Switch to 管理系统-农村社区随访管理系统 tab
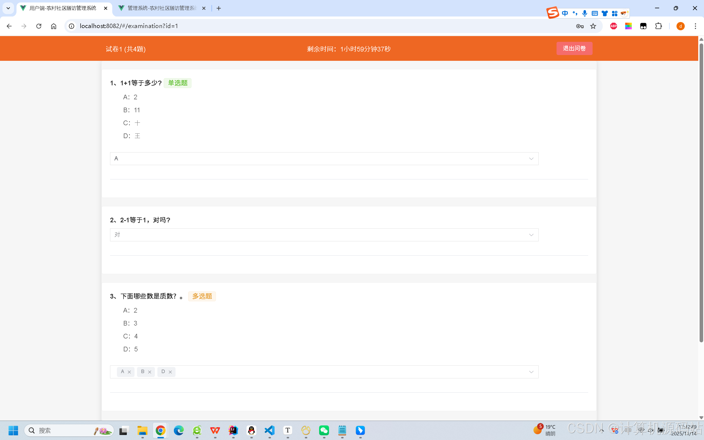The image size is (704, 440). pyautogui.click(x=161, y=8)
